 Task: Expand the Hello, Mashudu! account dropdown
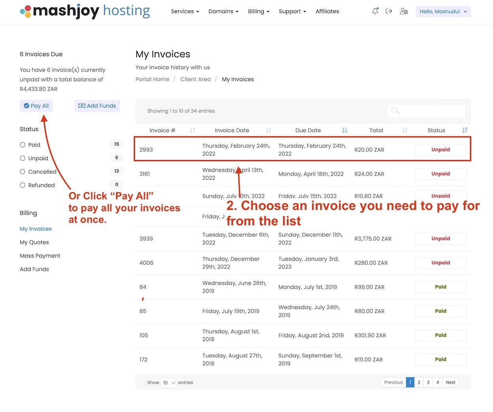point(443,11)
